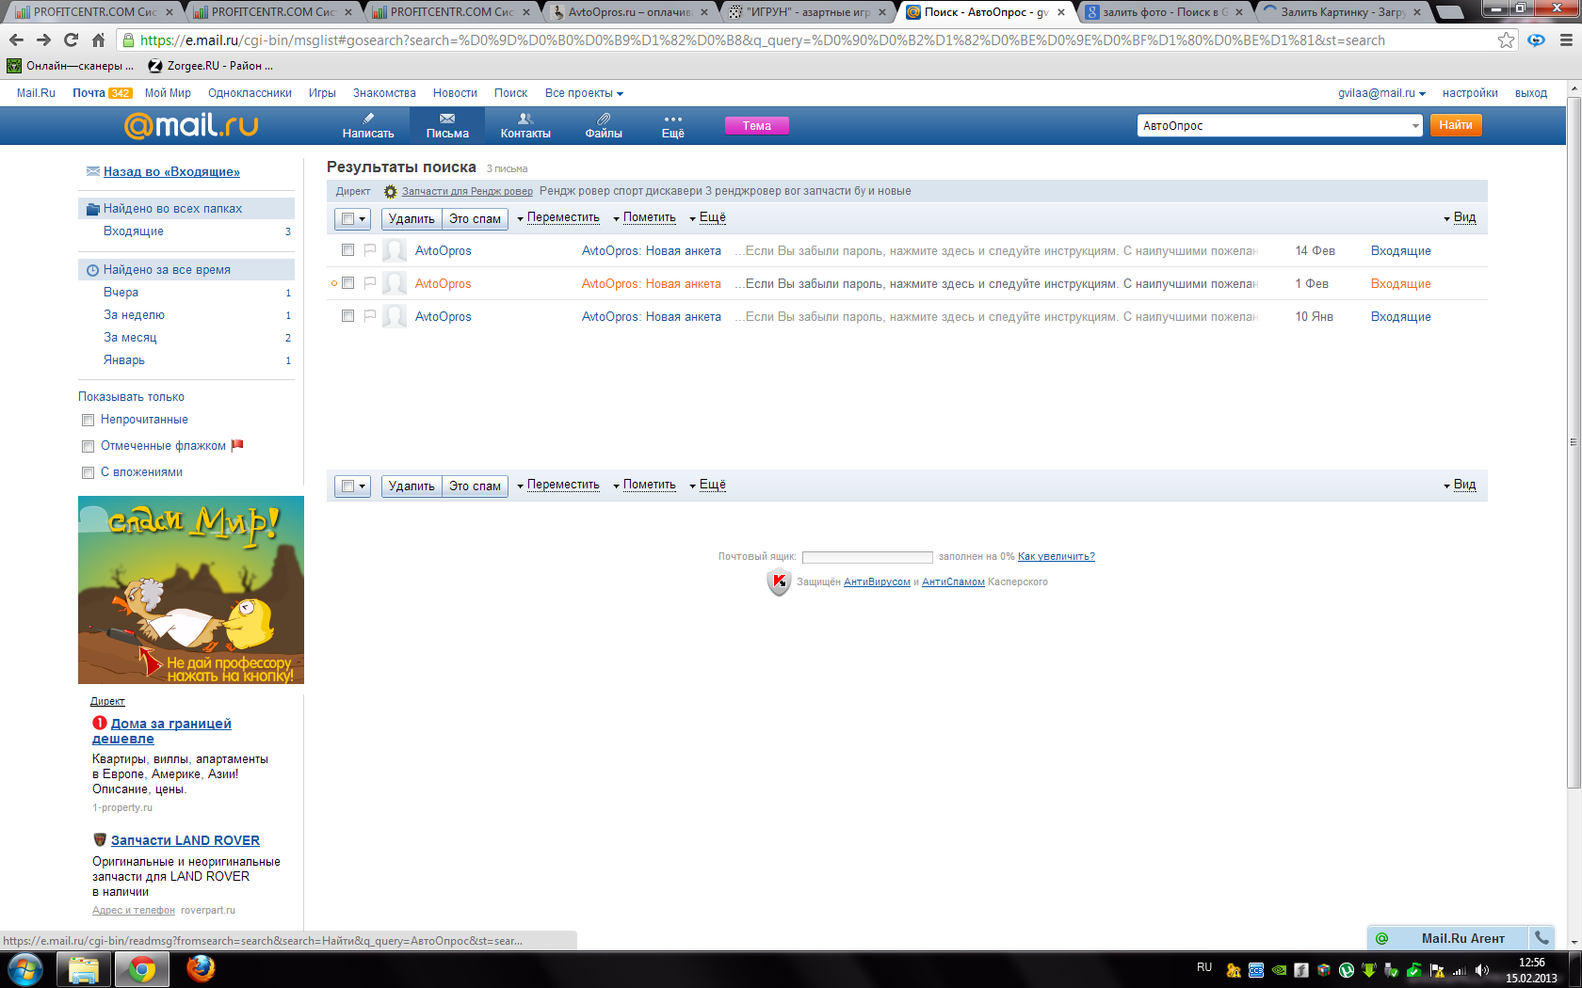
Task: Open bottom Переместить dropdown
Action: pyautogui.click(x=558, y=485)
